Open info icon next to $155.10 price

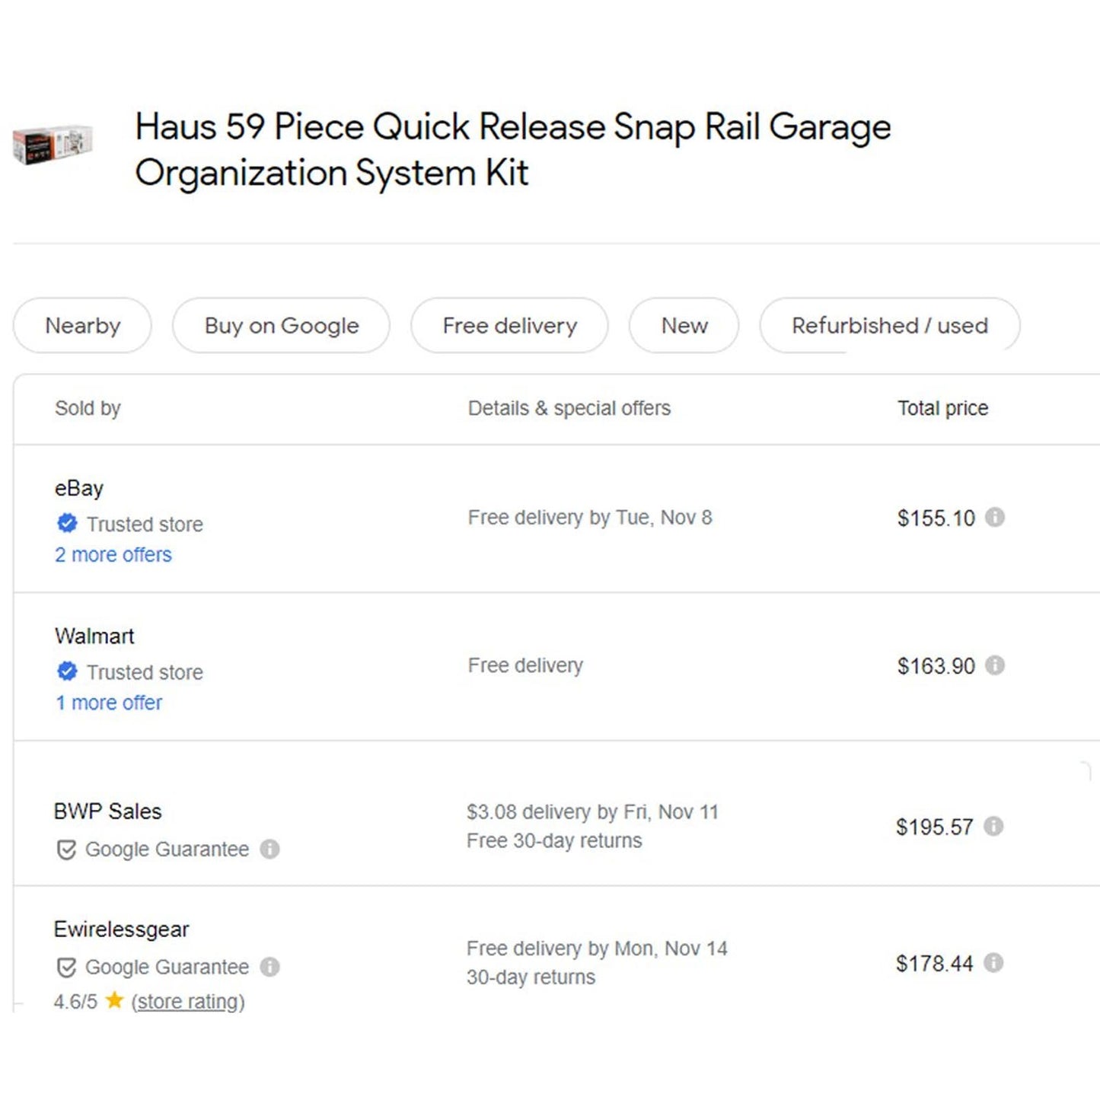click(994, 518)
